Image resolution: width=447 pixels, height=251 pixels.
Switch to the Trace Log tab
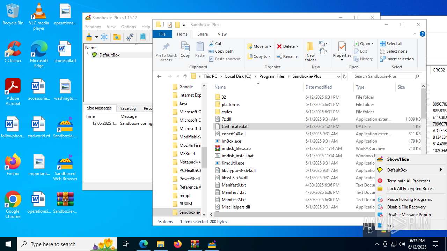tap(127, 108)
